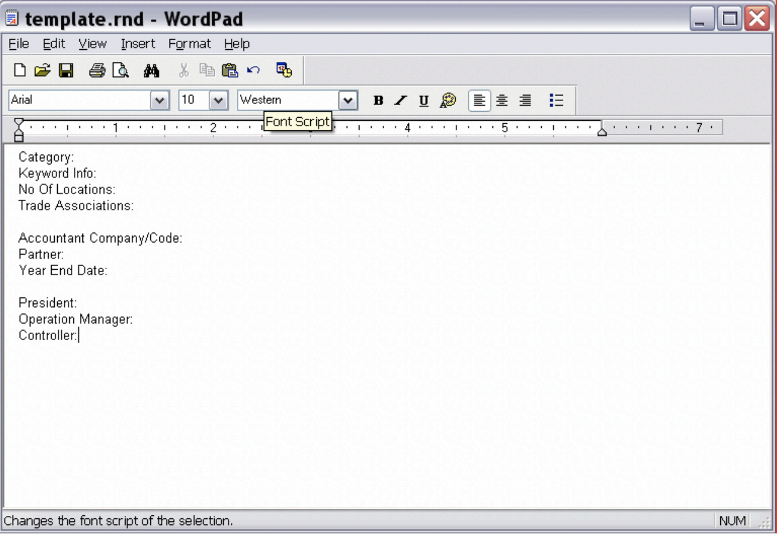Image resolution: width=778 pixels, height=537 pixels.
Task: Paste clipboard contents using Paste icon
Action: tap(230, 71)
